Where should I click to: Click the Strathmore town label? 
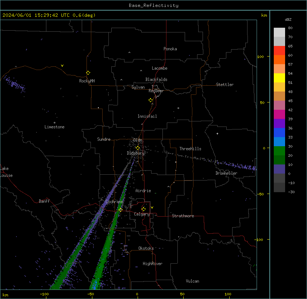[x=183, y=216]
